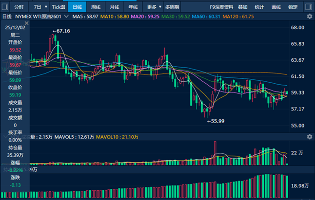Switch to 分时 intraday view
Screen dimensions: 315x200
coord(19,7)
